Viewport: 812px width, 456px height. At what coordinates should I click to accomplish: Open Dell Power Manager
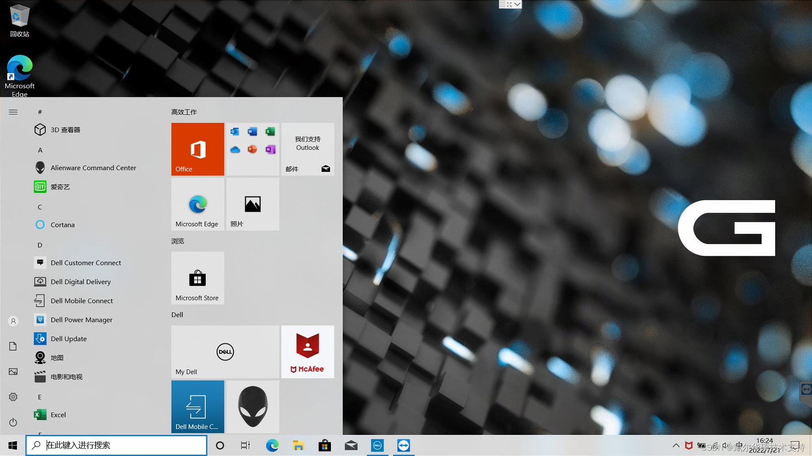94,320
